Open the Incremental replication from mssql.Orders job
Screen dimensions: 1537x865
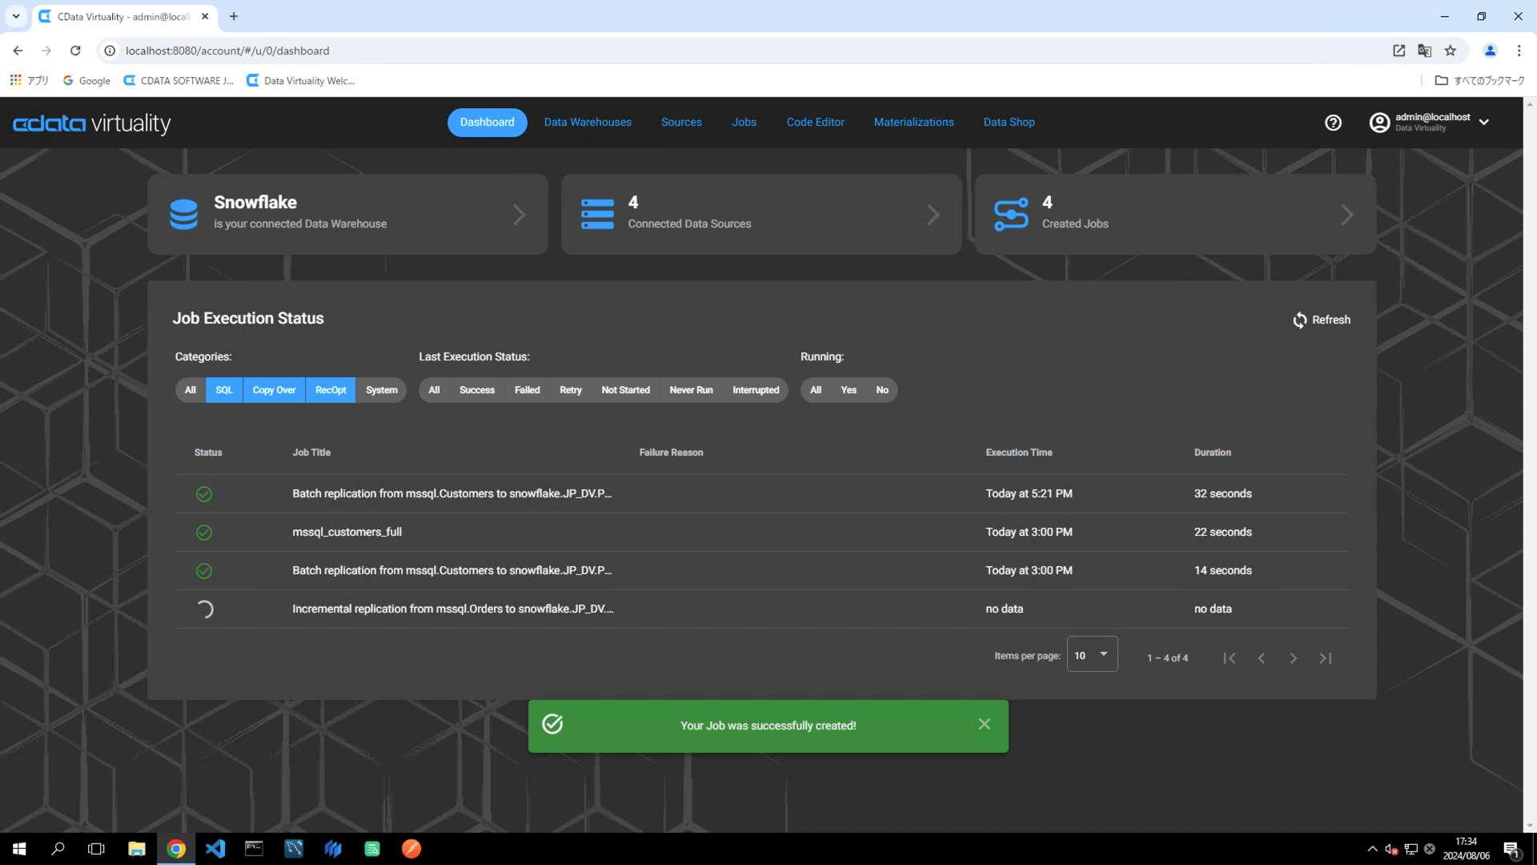pyautogui.click(x=452, y=609)
